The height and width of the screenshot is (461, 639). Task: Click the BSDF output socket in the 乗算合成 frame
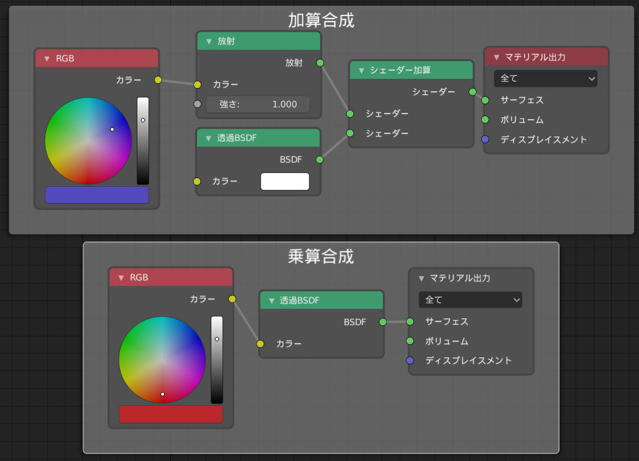tap(383, 322)
